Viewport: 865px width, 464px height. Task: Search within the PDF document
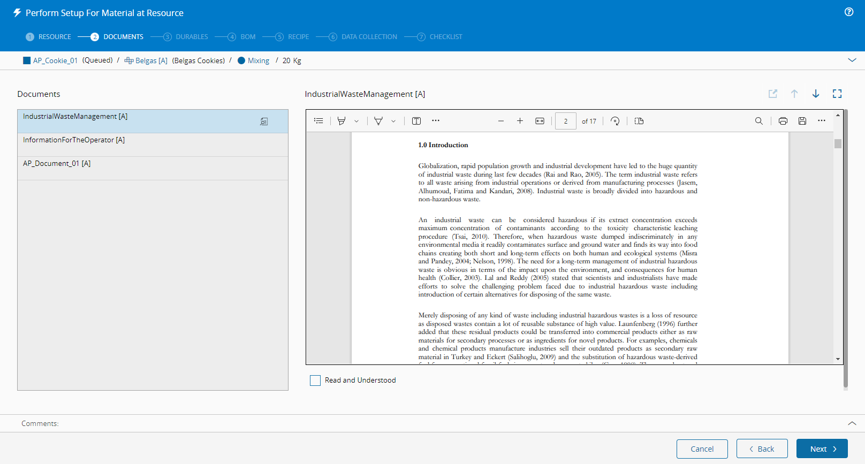click(x=758, y=121)
